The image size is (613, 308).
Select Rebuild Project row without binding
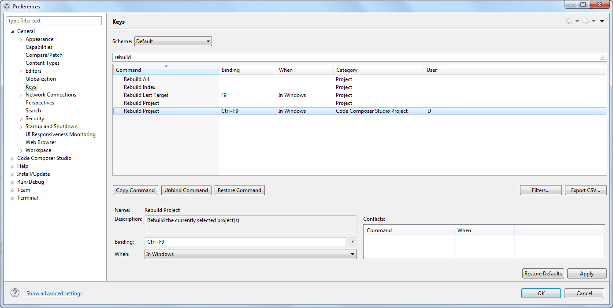360,103
